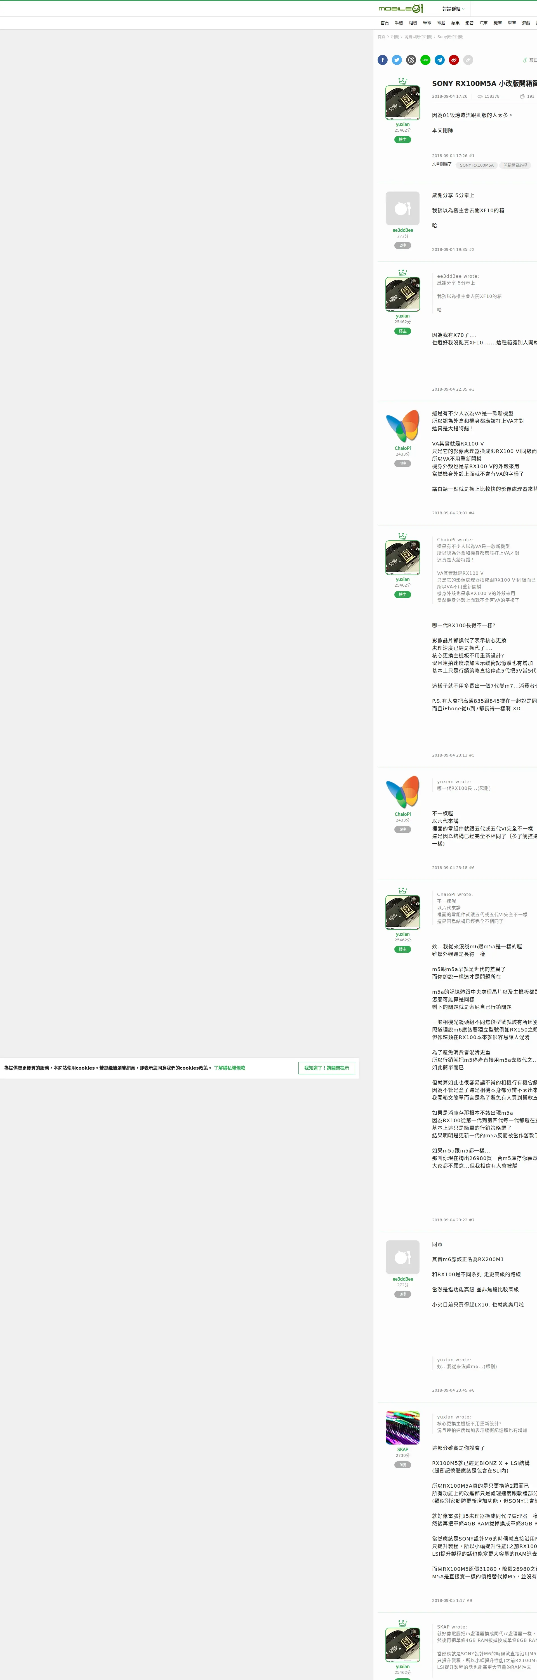
Task: Click the thread title SONY RX100M5A 小改版開箱
Action: pyautogui.click(x=484, y=83)
